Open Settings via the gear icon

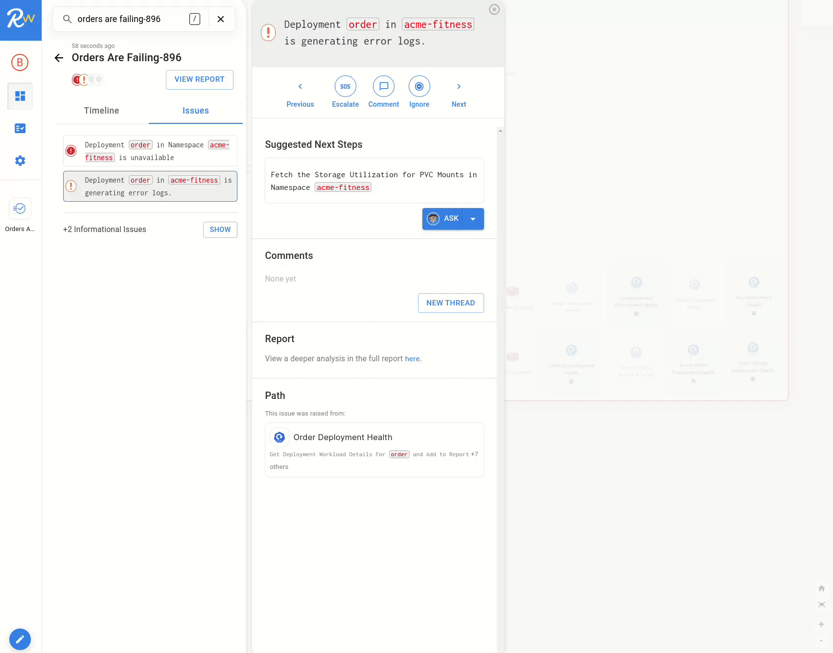20,161
